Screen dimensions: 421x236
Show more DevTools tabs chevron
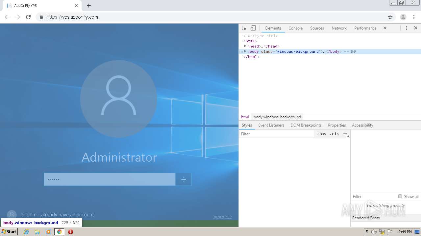click(385, 28)
